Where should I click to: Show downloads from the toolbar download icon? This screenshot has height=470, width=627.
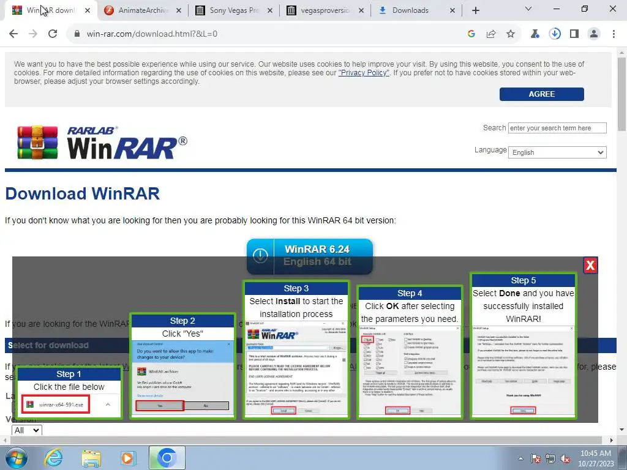pos(555,34)
